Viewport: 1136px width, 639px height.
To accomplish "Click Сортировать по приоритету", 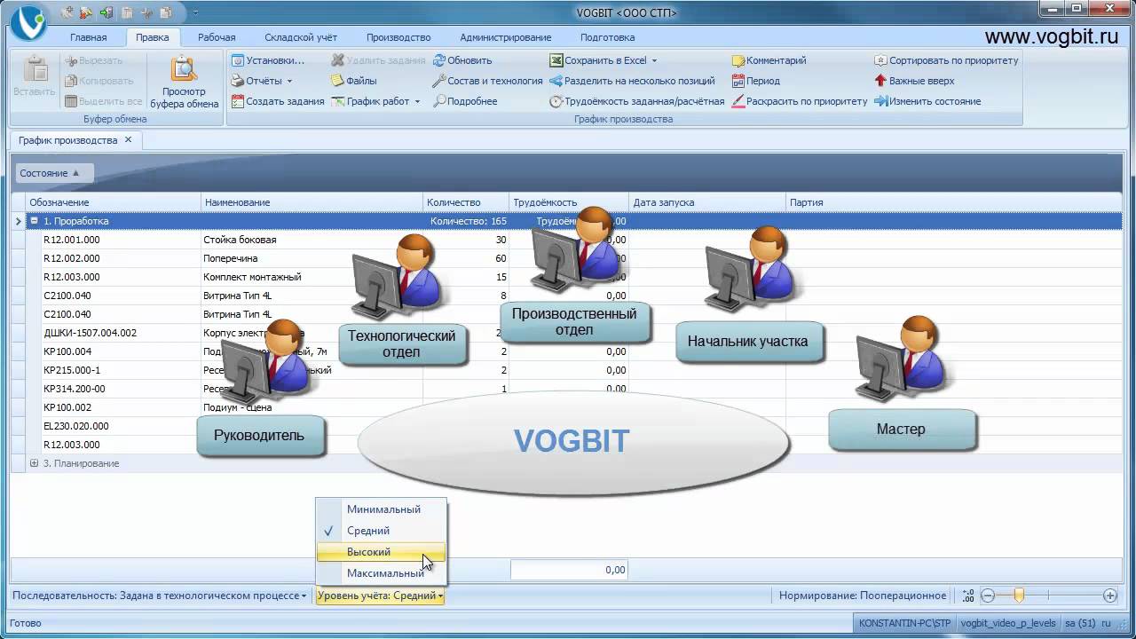I will tap(946, 60).
